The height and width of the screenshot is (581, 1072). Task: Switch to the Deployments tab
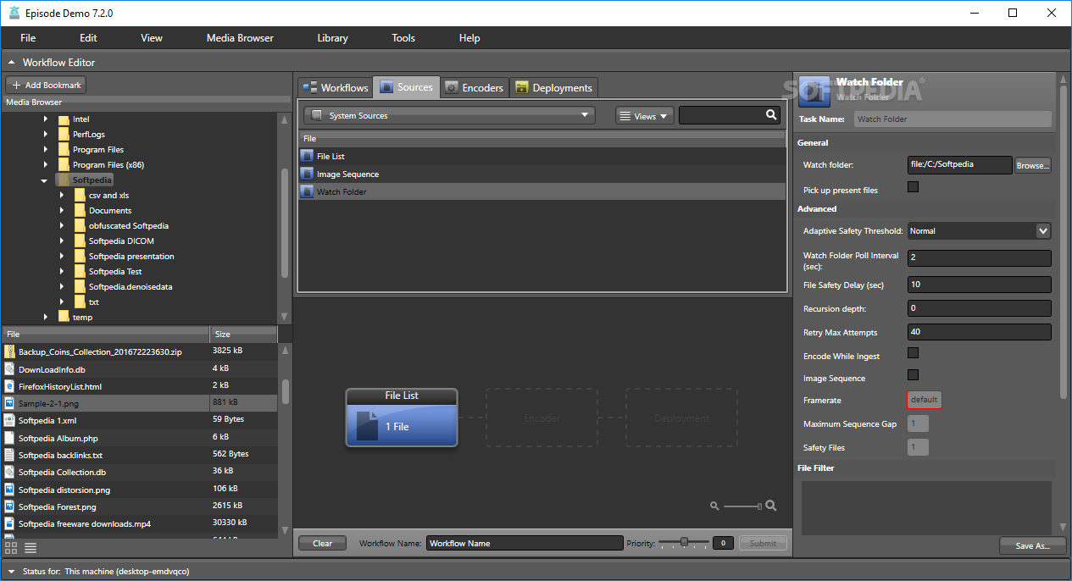tap(553, 87)
